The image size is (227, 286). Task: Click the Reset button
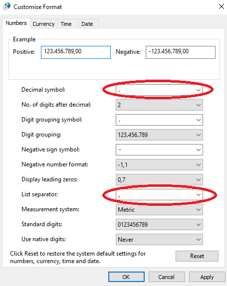coord(197,256)
